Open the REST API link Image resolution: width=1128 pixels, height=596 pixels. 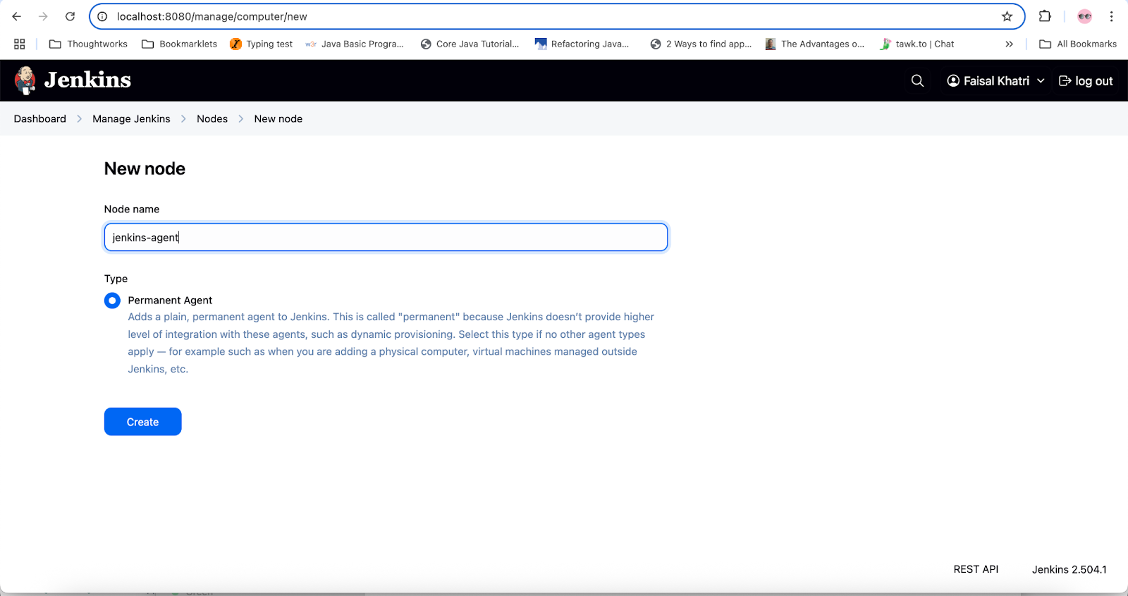[976, 569]
